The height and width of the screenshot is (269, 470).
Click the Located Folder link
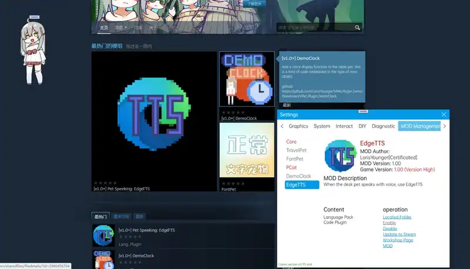[397, 217]
